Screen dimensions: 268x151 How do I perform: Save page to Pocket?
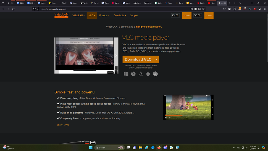click(224, 9)
